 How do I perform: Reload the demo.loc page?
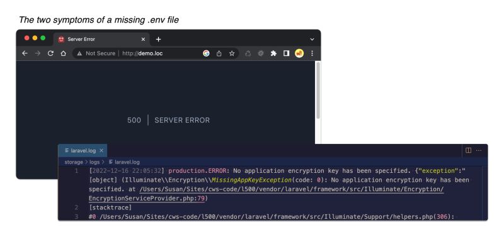pyautogui.click(x=50, y=53)
